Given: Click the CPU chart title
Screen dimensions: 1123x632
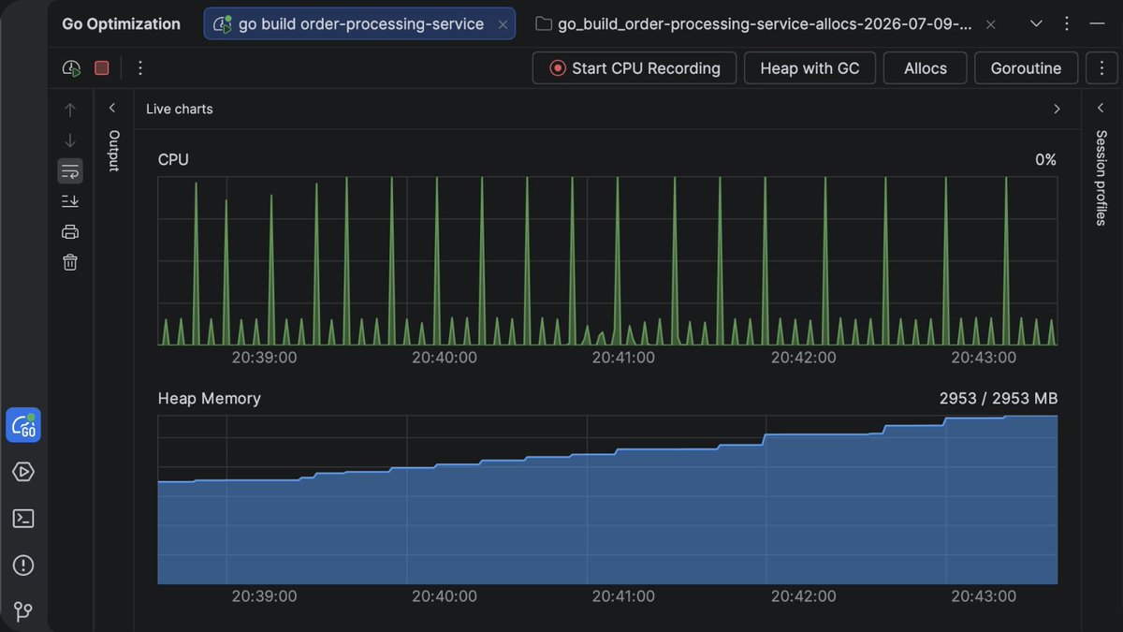Looking at the screenshot, I should [x=173, y=160].
